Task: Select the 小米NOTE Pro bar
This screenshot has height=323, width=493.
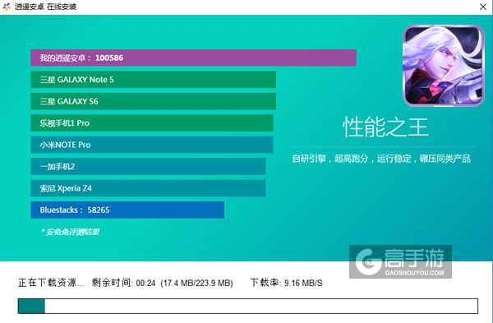Action: 152,145
